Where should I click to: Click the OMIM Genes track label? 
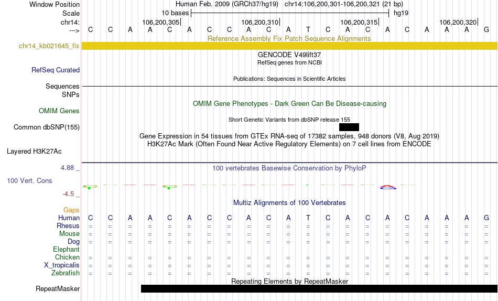coord(59,111)
